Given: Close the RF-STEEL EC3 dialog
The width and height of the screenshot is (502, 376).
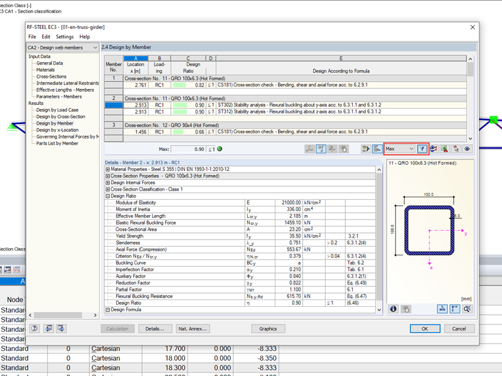Looking at the screenshot, I should 472,27.
